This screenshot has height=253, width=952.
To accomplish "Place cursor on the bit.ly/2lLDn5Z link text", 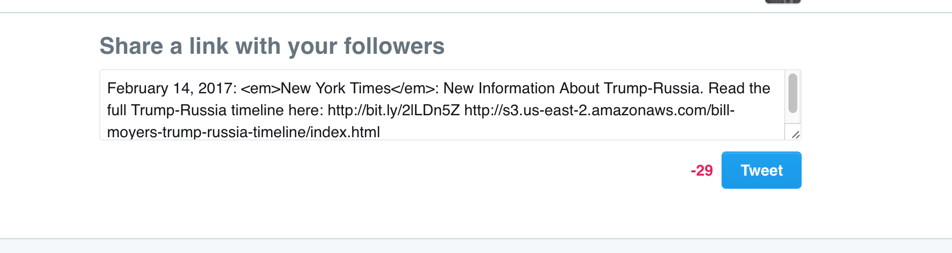I will tap(393, 110).
